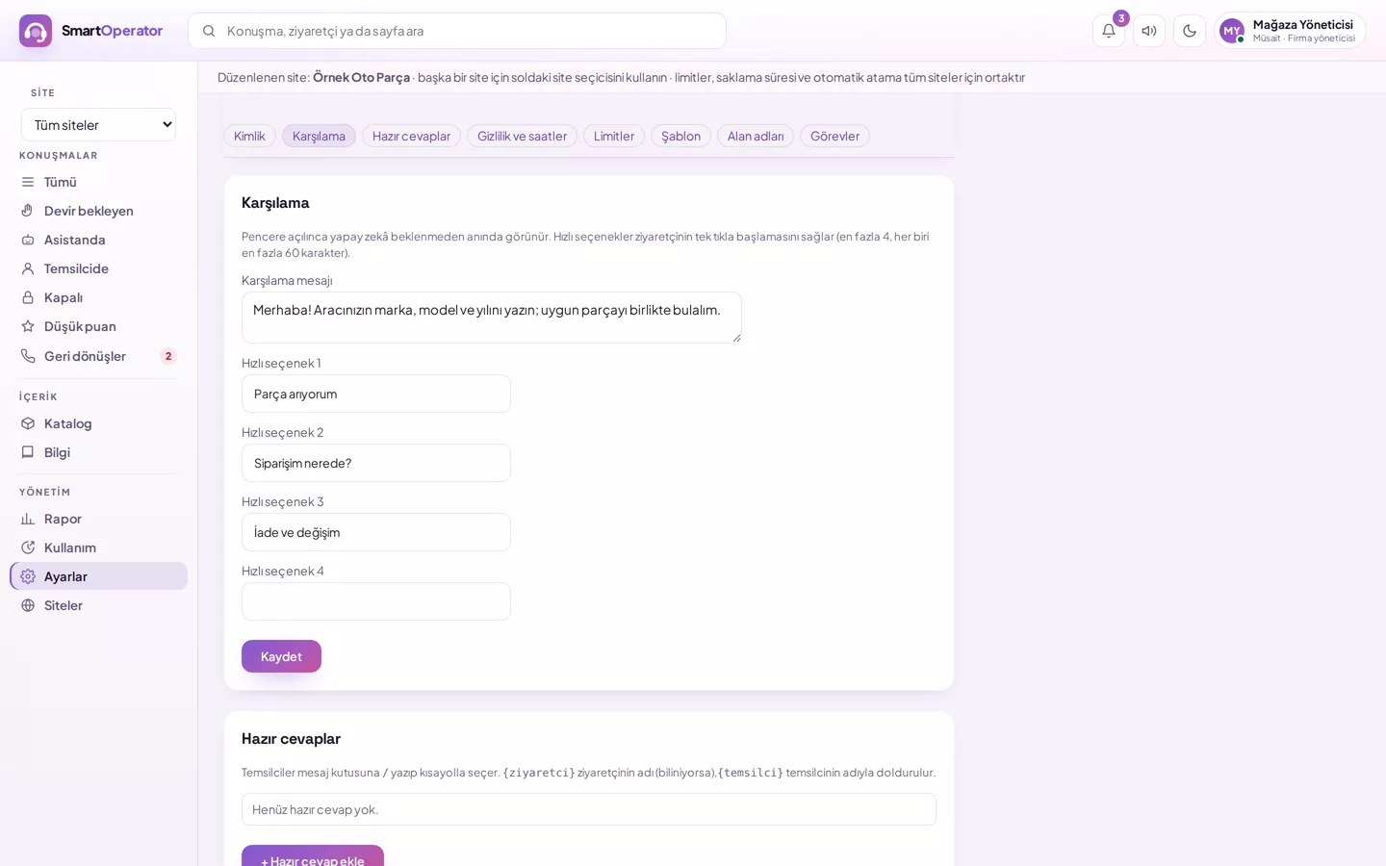Click the Kaydet button
The image size is (1386, 866).
pos(281,656)
